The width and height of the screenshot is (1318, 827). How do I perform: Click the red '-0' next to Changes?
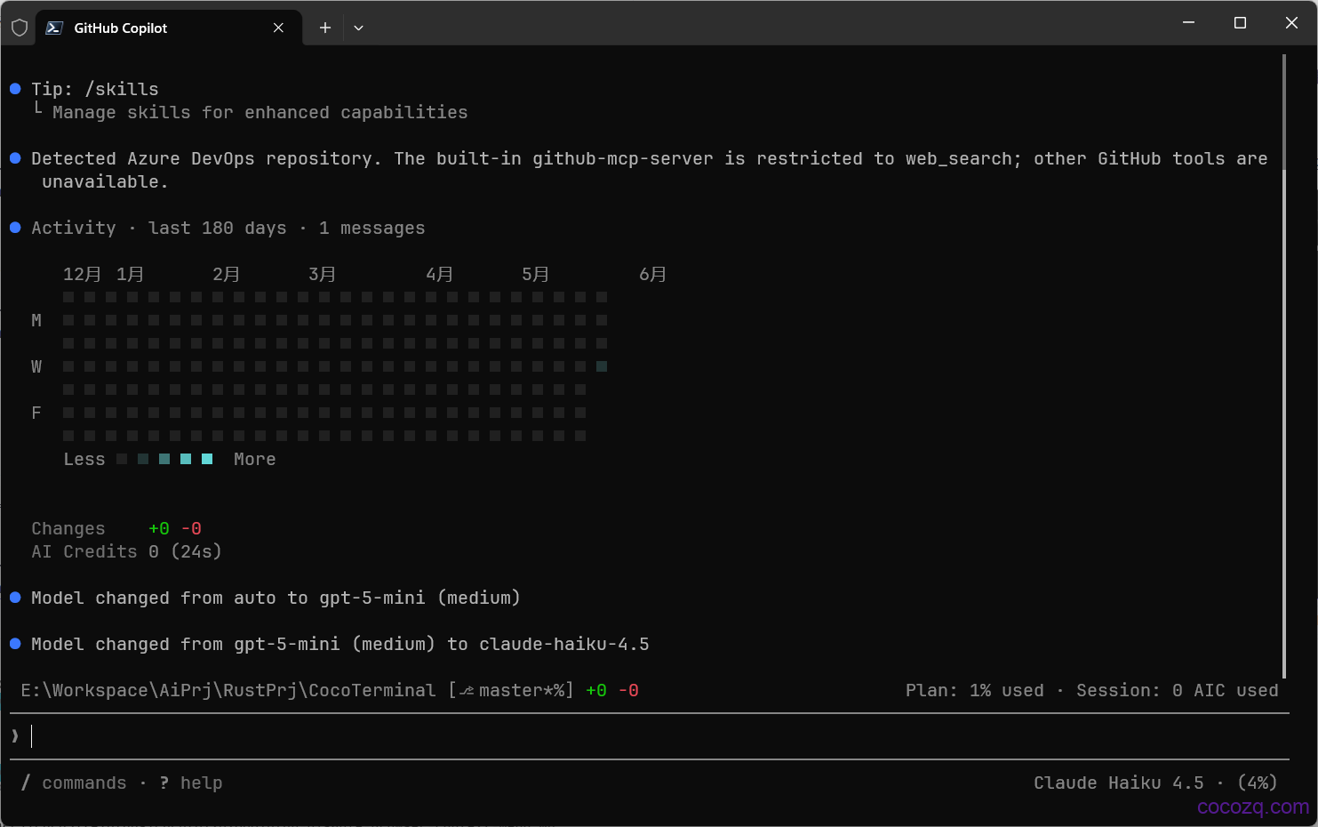(191, 528)
